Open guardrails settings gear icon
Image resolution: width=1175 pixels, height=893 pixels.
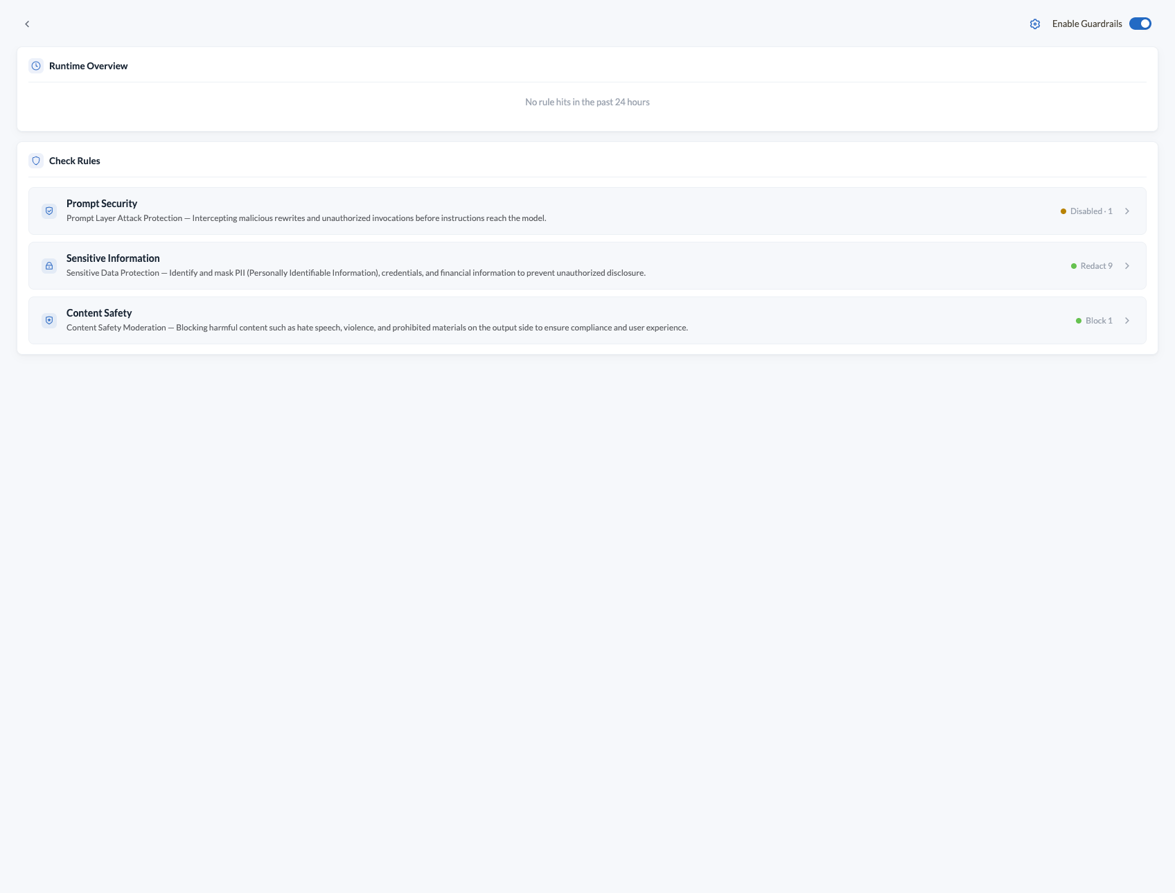tap(1035, 24)
